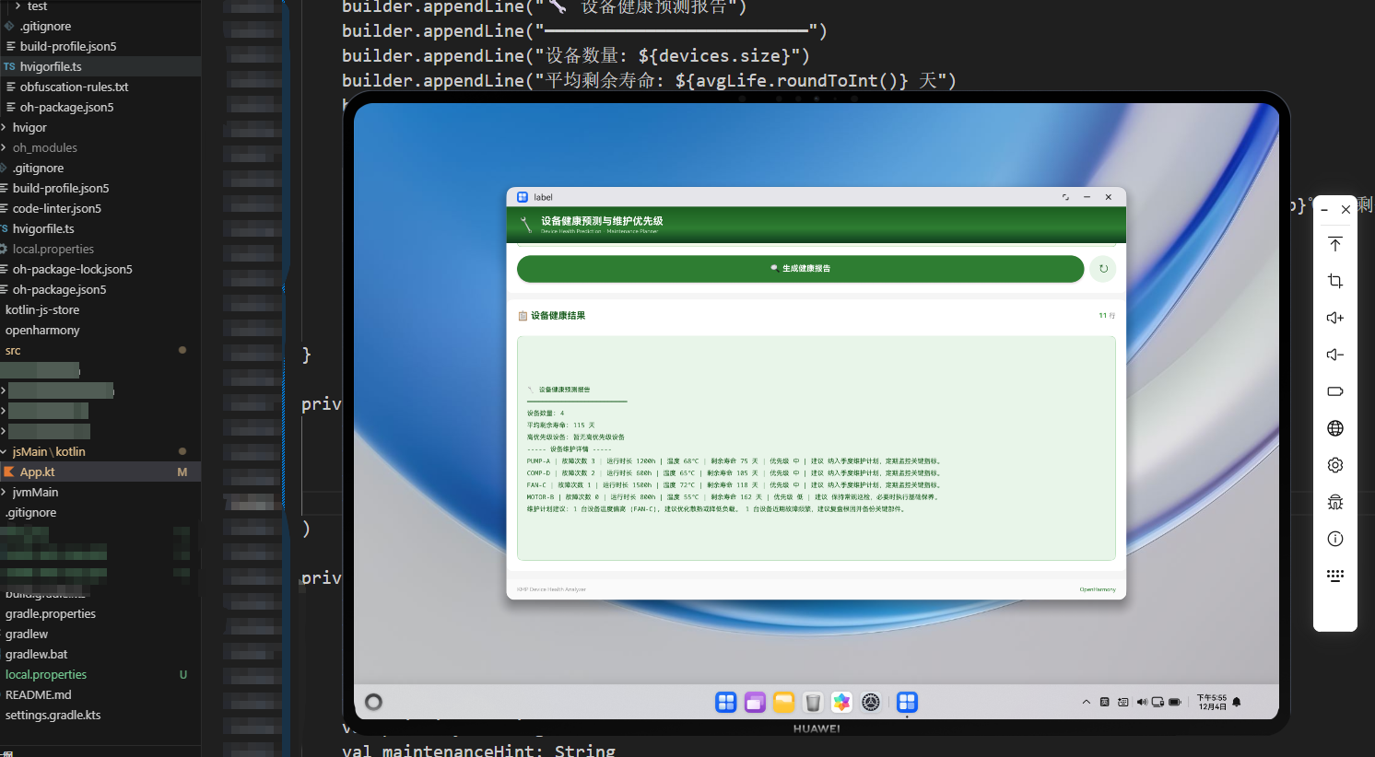Open the input method icon in tray
Image resolution: width=1375 pixels, height=757 pixels.
click(1105, 702)
